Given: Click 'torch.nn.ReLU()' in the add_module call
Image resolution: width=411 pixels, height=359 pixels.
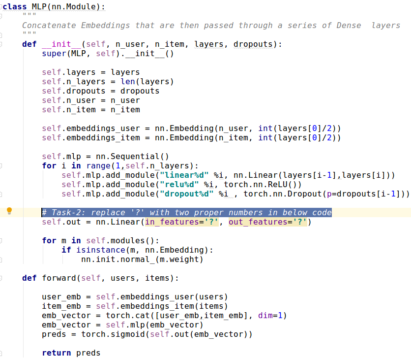Looking at the screenshot, I should click(x=260, y=185).
